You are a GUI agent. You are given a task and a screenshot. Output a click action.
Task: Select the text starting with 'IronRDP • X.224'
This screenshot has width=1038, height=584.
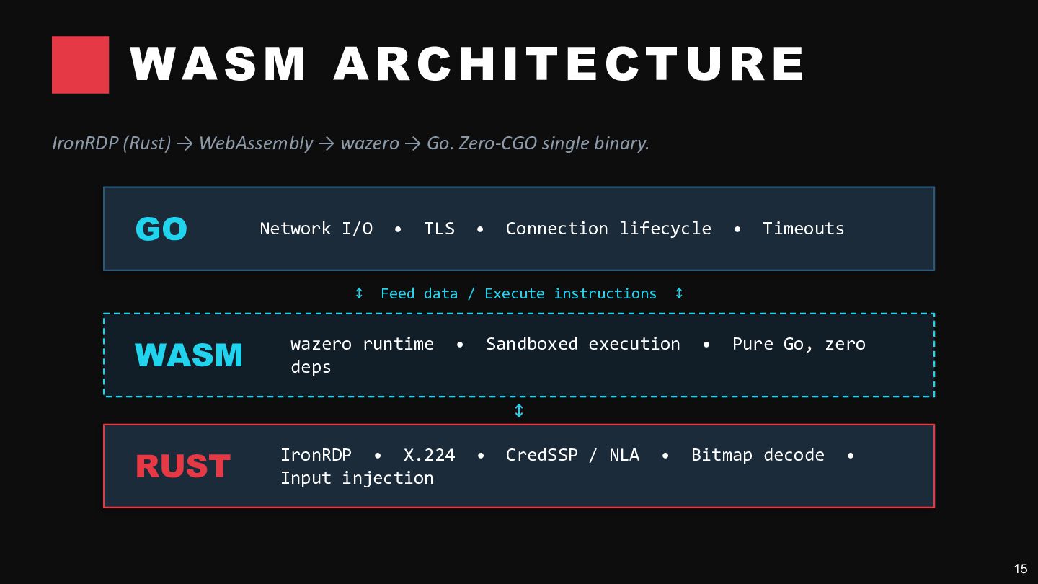[x=568, y=466]
